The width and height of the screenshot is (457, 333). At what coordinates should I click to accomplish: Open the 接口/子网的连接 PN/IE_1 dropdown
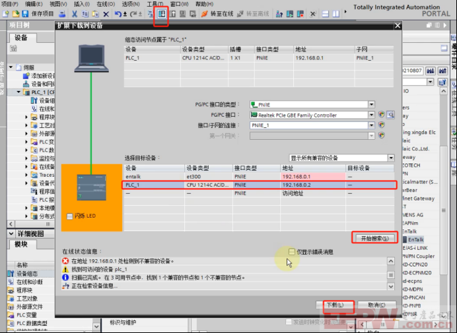[x=371, y=125]
